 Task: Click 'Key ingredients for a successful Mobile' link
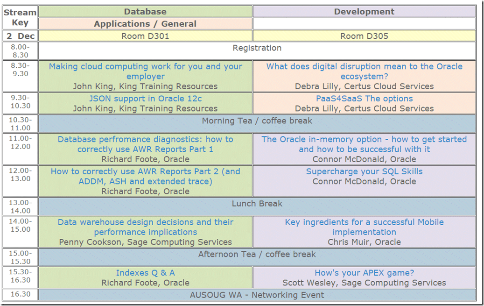click(364, 222)
